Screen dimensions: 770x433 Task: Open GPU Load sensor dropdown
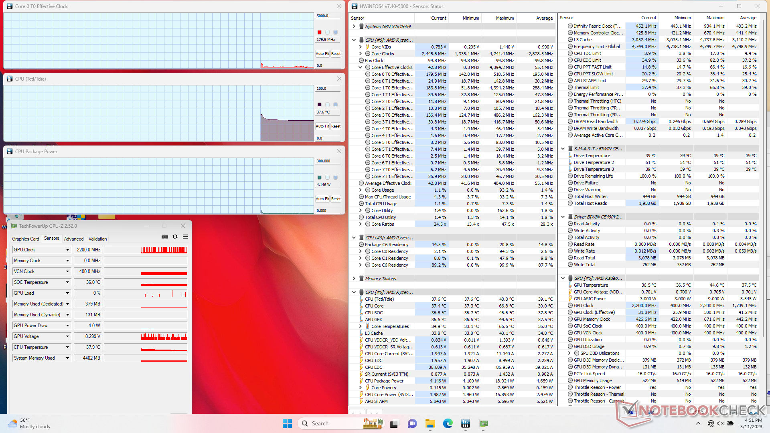coord(67,293)
